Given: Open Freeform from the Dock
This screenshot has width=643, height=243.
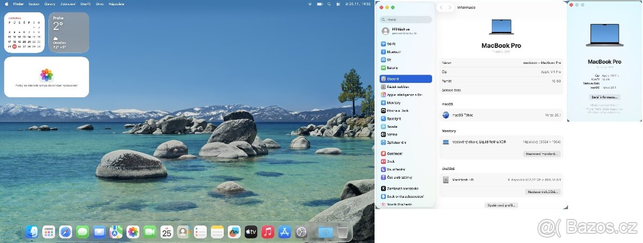Looking at the screenshot, I should pyautogui.click(x=234, y=232).
